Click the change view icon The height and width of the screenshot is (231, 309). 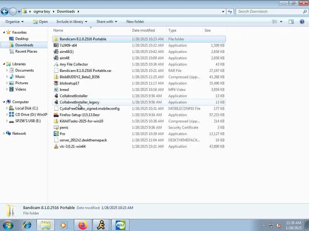click(275, 22)
